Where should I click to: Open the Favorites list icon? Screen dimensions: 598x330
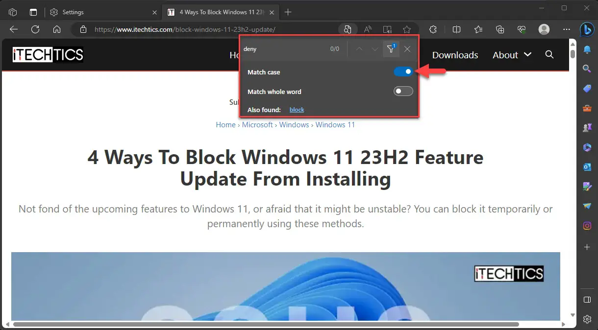click(x=478, y=29)
